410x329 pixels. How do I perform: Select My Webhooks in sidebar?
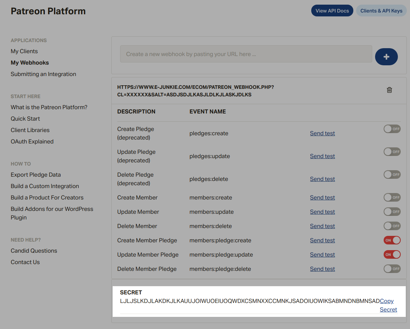[30, 63]
